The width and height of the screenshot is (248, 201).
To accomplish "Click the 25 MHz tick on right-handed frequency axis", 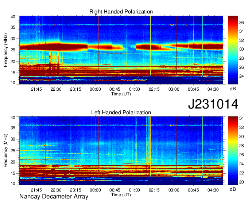I will (13, 50).
